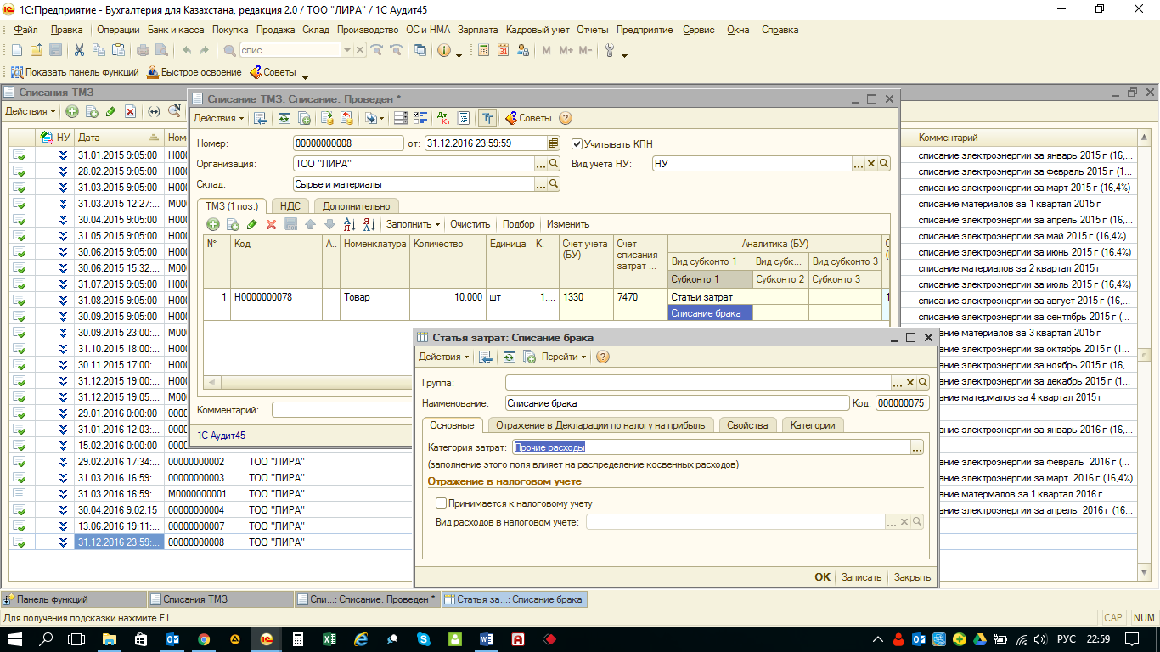Toggle the Учитывать КПН checkbox
Image resolution: width=1160 pixels, height=652 pixels.
(x=577, y=143)
